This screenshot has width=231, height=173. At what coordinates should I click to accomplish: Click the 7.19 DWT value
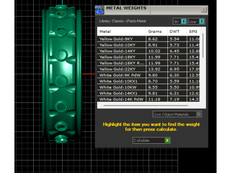(x=174, y=99)
